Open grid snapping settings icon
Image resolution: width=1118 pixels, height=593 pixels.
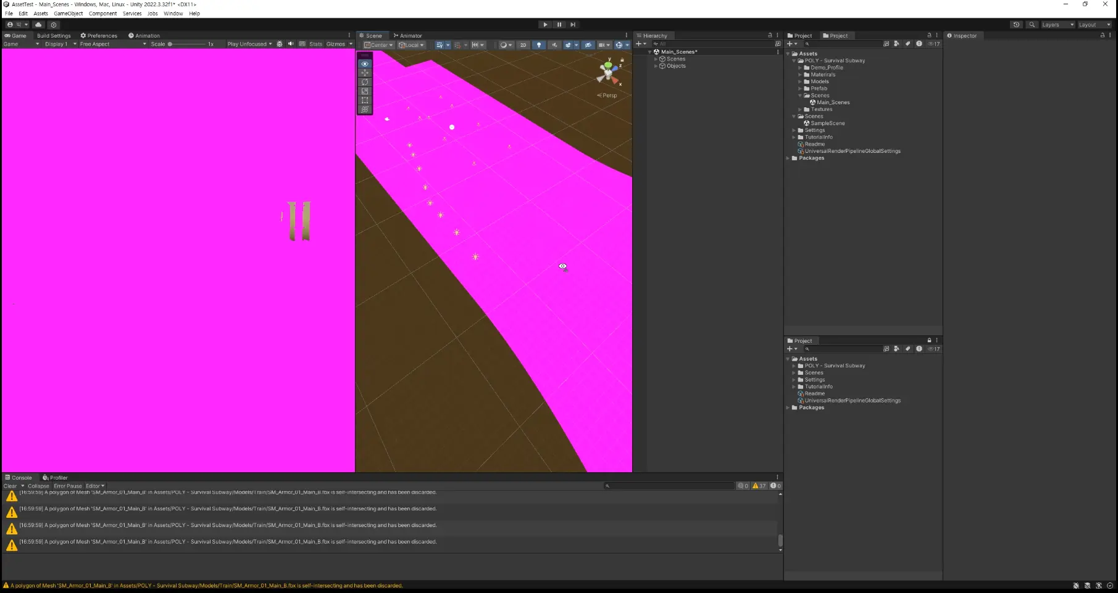pyautogui.click(x=457, y=44)
